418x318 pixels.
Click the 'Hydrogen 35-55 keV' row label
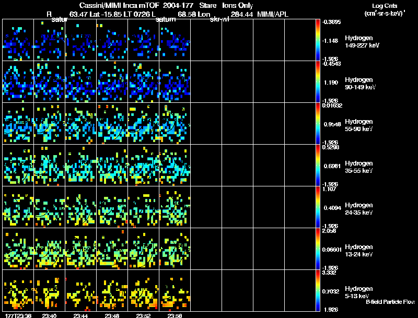[x=359, y=167]
